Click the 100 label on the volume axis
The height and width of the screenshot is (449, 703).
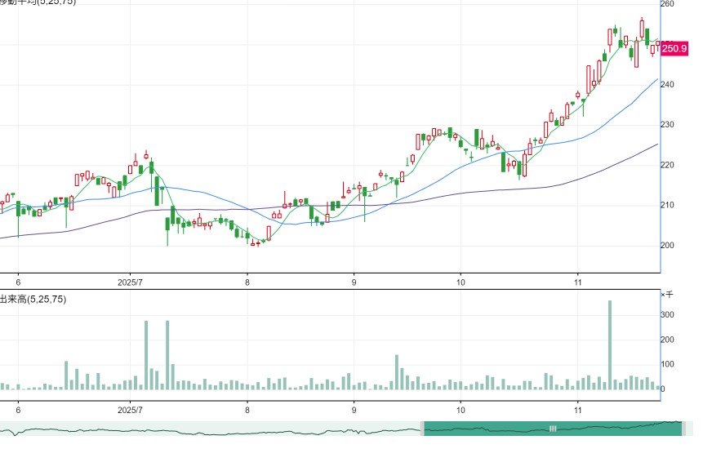(x=667, y=364)
